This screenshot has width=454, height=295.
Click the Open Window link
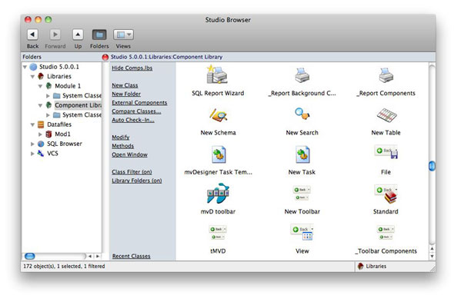coord(129,154)
